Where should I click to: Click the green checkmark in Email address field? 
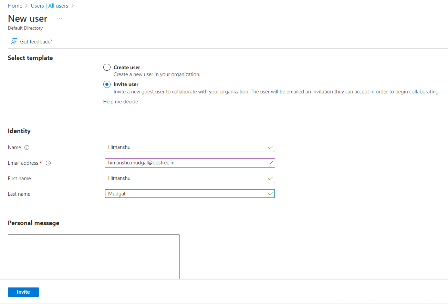(270, 163)
